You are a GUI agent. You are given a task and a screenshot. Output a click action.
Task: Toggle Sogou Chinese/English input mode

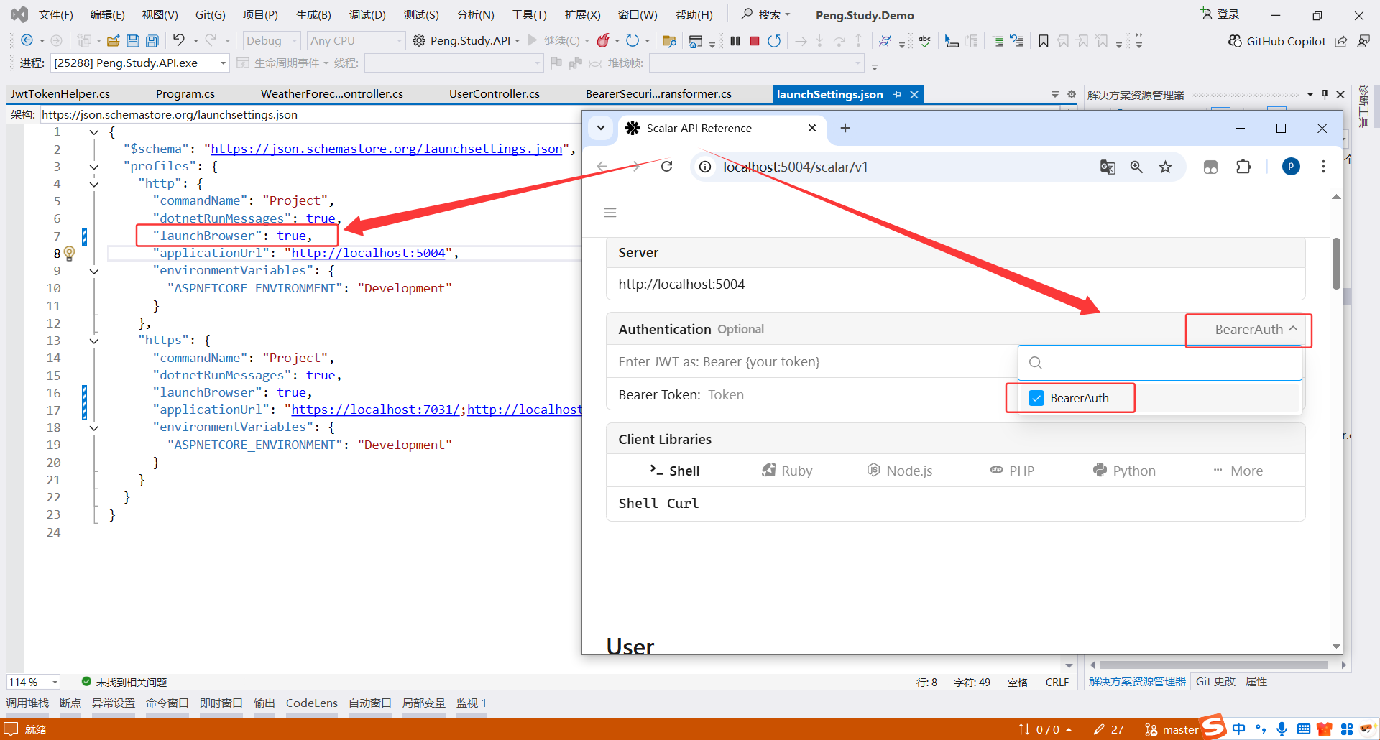point(1238,729)
